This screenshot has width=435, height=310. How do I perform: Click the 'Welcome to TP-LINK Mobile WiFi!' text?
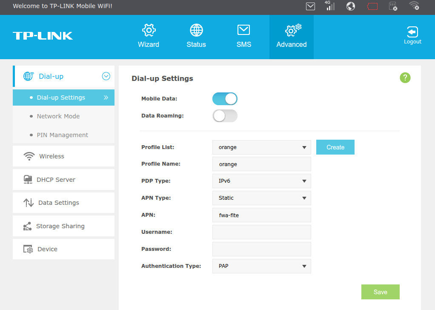[63, 6]
